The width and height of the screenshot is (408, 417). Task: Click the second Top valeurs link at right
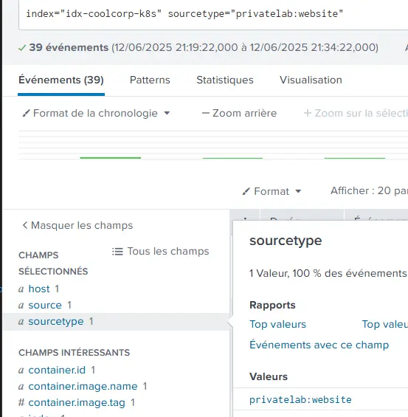(385, 325)
